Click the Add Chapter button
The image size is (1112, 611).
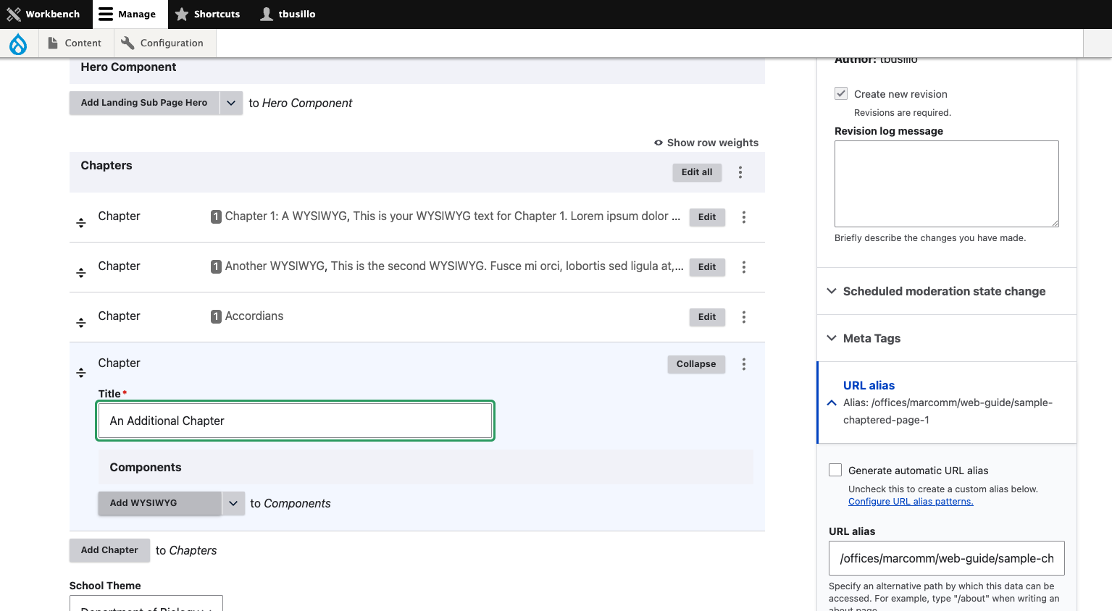(109, 550)
